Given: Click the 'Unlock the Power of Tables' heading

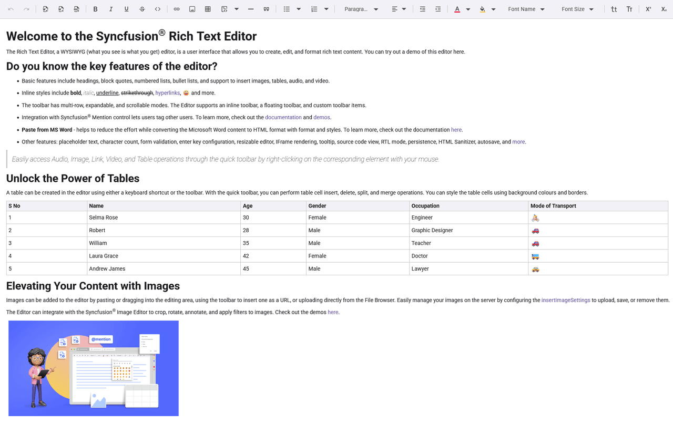Looking at the screenshot, I should coord(73,178).
